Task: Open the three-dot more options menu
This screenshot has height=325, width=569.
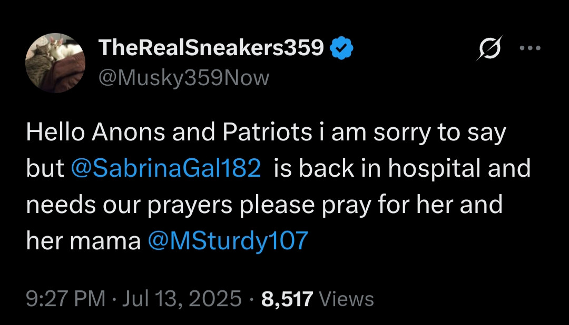Action: [x=529, y=48]
